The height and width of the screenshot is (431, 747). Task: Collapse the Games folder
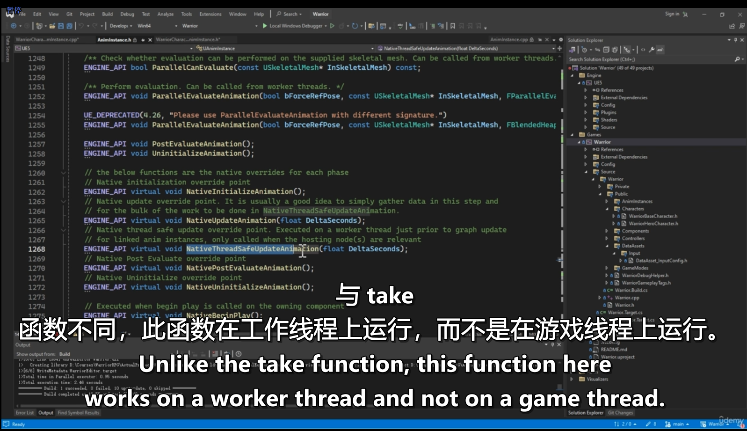(572, 135)
